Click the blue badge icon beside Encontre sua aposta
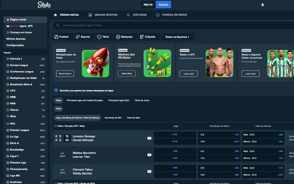Viewport: 294px width, 184px height. 56,90
